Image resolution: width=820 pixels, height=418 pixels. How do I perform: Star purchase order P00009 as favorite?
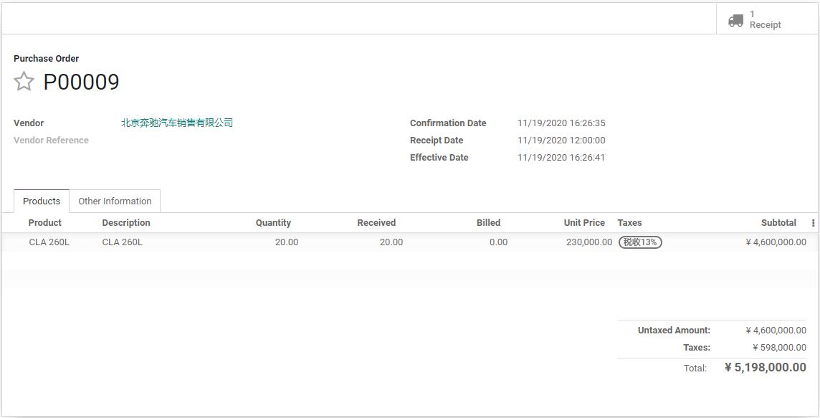coord(24,82)
